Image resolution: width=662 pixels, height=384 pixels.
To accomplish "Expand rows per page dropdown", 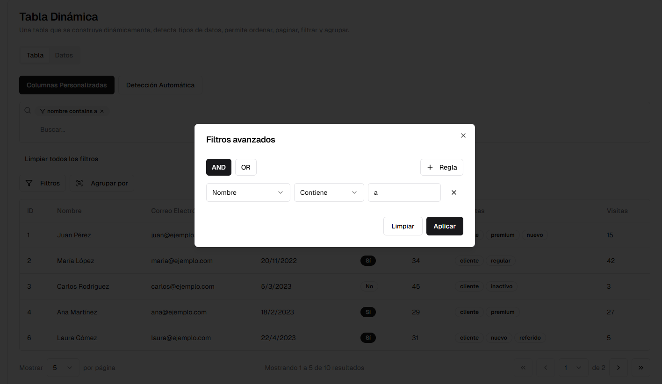I will tap(63, 368).
